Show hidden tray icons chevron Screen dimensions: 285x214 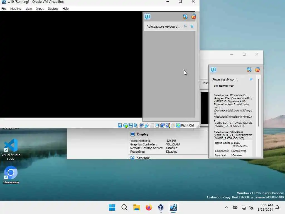coord(226,207)
